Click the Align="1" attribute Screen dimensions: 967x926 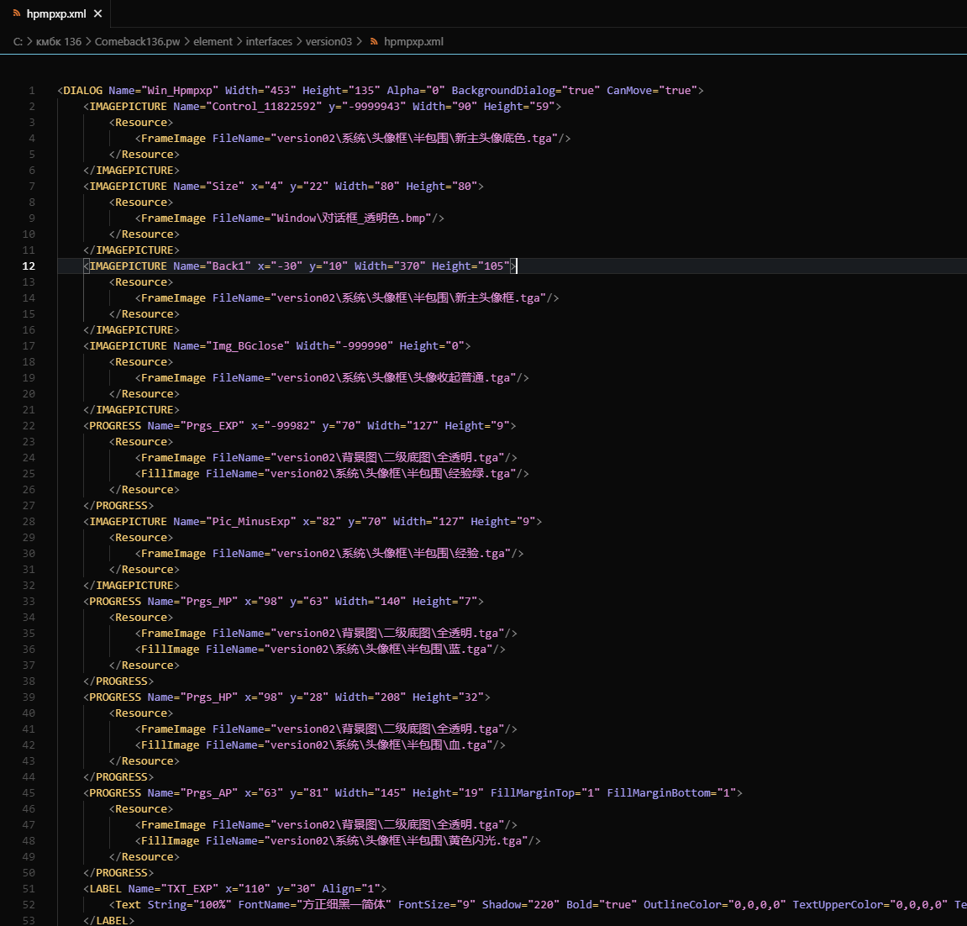coord(351,888)
